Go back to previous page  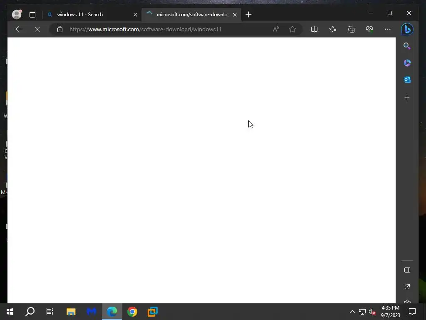19,29
